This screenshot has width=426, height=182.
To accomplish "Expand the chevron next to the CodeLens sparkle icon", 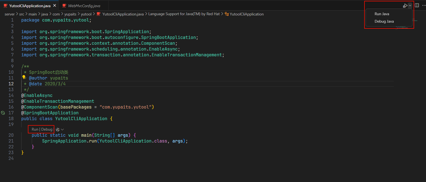I will (62, 129).
